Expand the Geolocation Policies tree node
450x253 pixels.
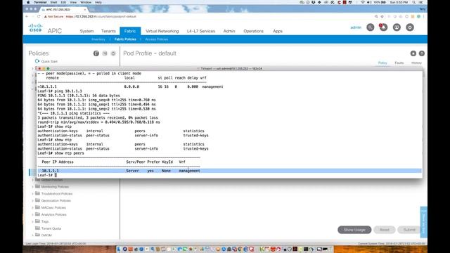point(32,200)
